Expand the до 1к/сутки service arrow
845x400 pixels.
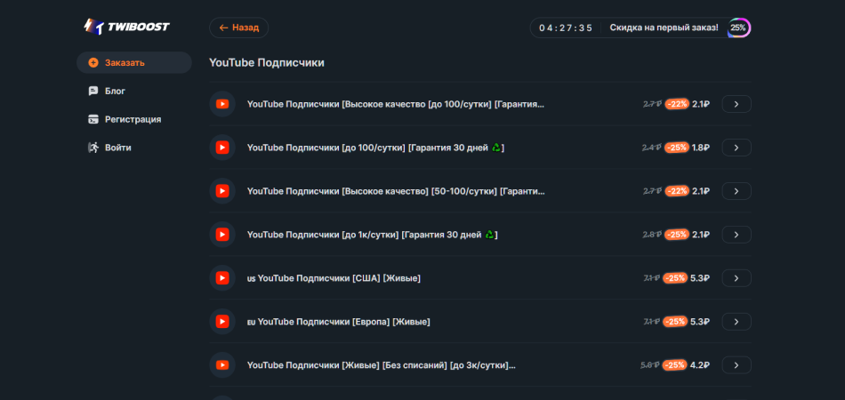coord(736,235)
